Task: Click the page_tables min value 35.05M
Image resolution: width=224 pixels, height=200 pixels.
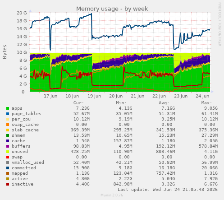Action: (124, 114)
